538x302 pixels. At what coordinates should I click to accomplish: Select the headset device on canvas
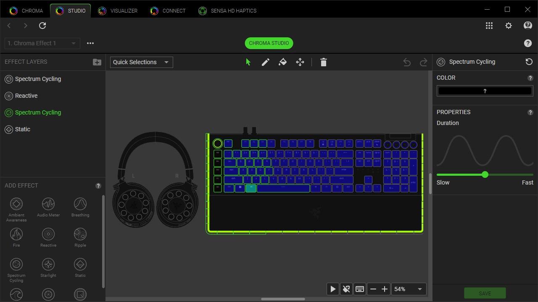pos(155,180)
